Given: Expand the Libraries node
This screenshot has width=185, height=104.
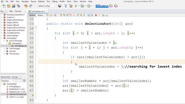Looking at the screenshot, I should point(4,51).
